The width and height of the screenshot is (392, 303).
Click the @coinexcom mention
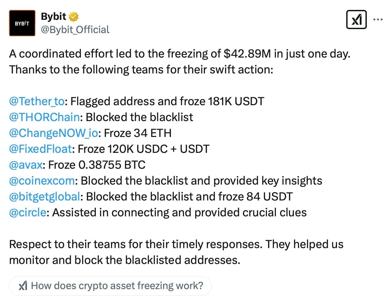point(41,181)
